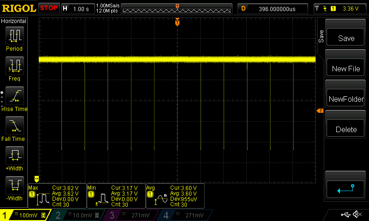Select the Period measurement icon
Image resolution: width=369 pixels, height=221 pixels.
point(15,36)
